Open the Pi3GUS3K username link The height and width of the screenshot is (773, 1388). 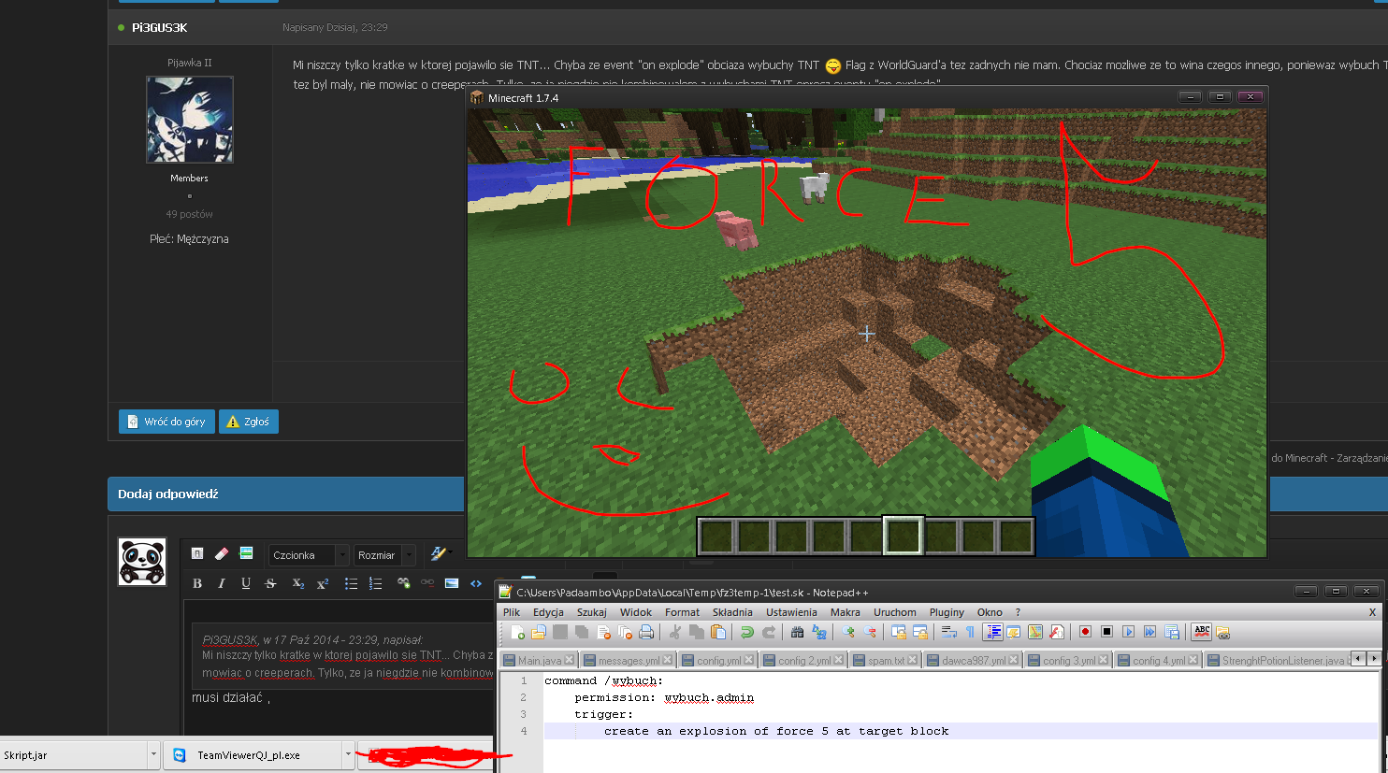(159, 28)
